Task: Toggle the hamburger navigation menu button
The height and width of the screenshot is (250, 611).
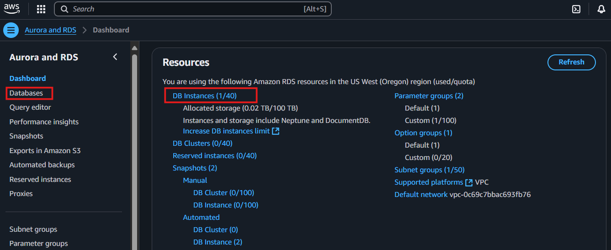Action: 11,30
